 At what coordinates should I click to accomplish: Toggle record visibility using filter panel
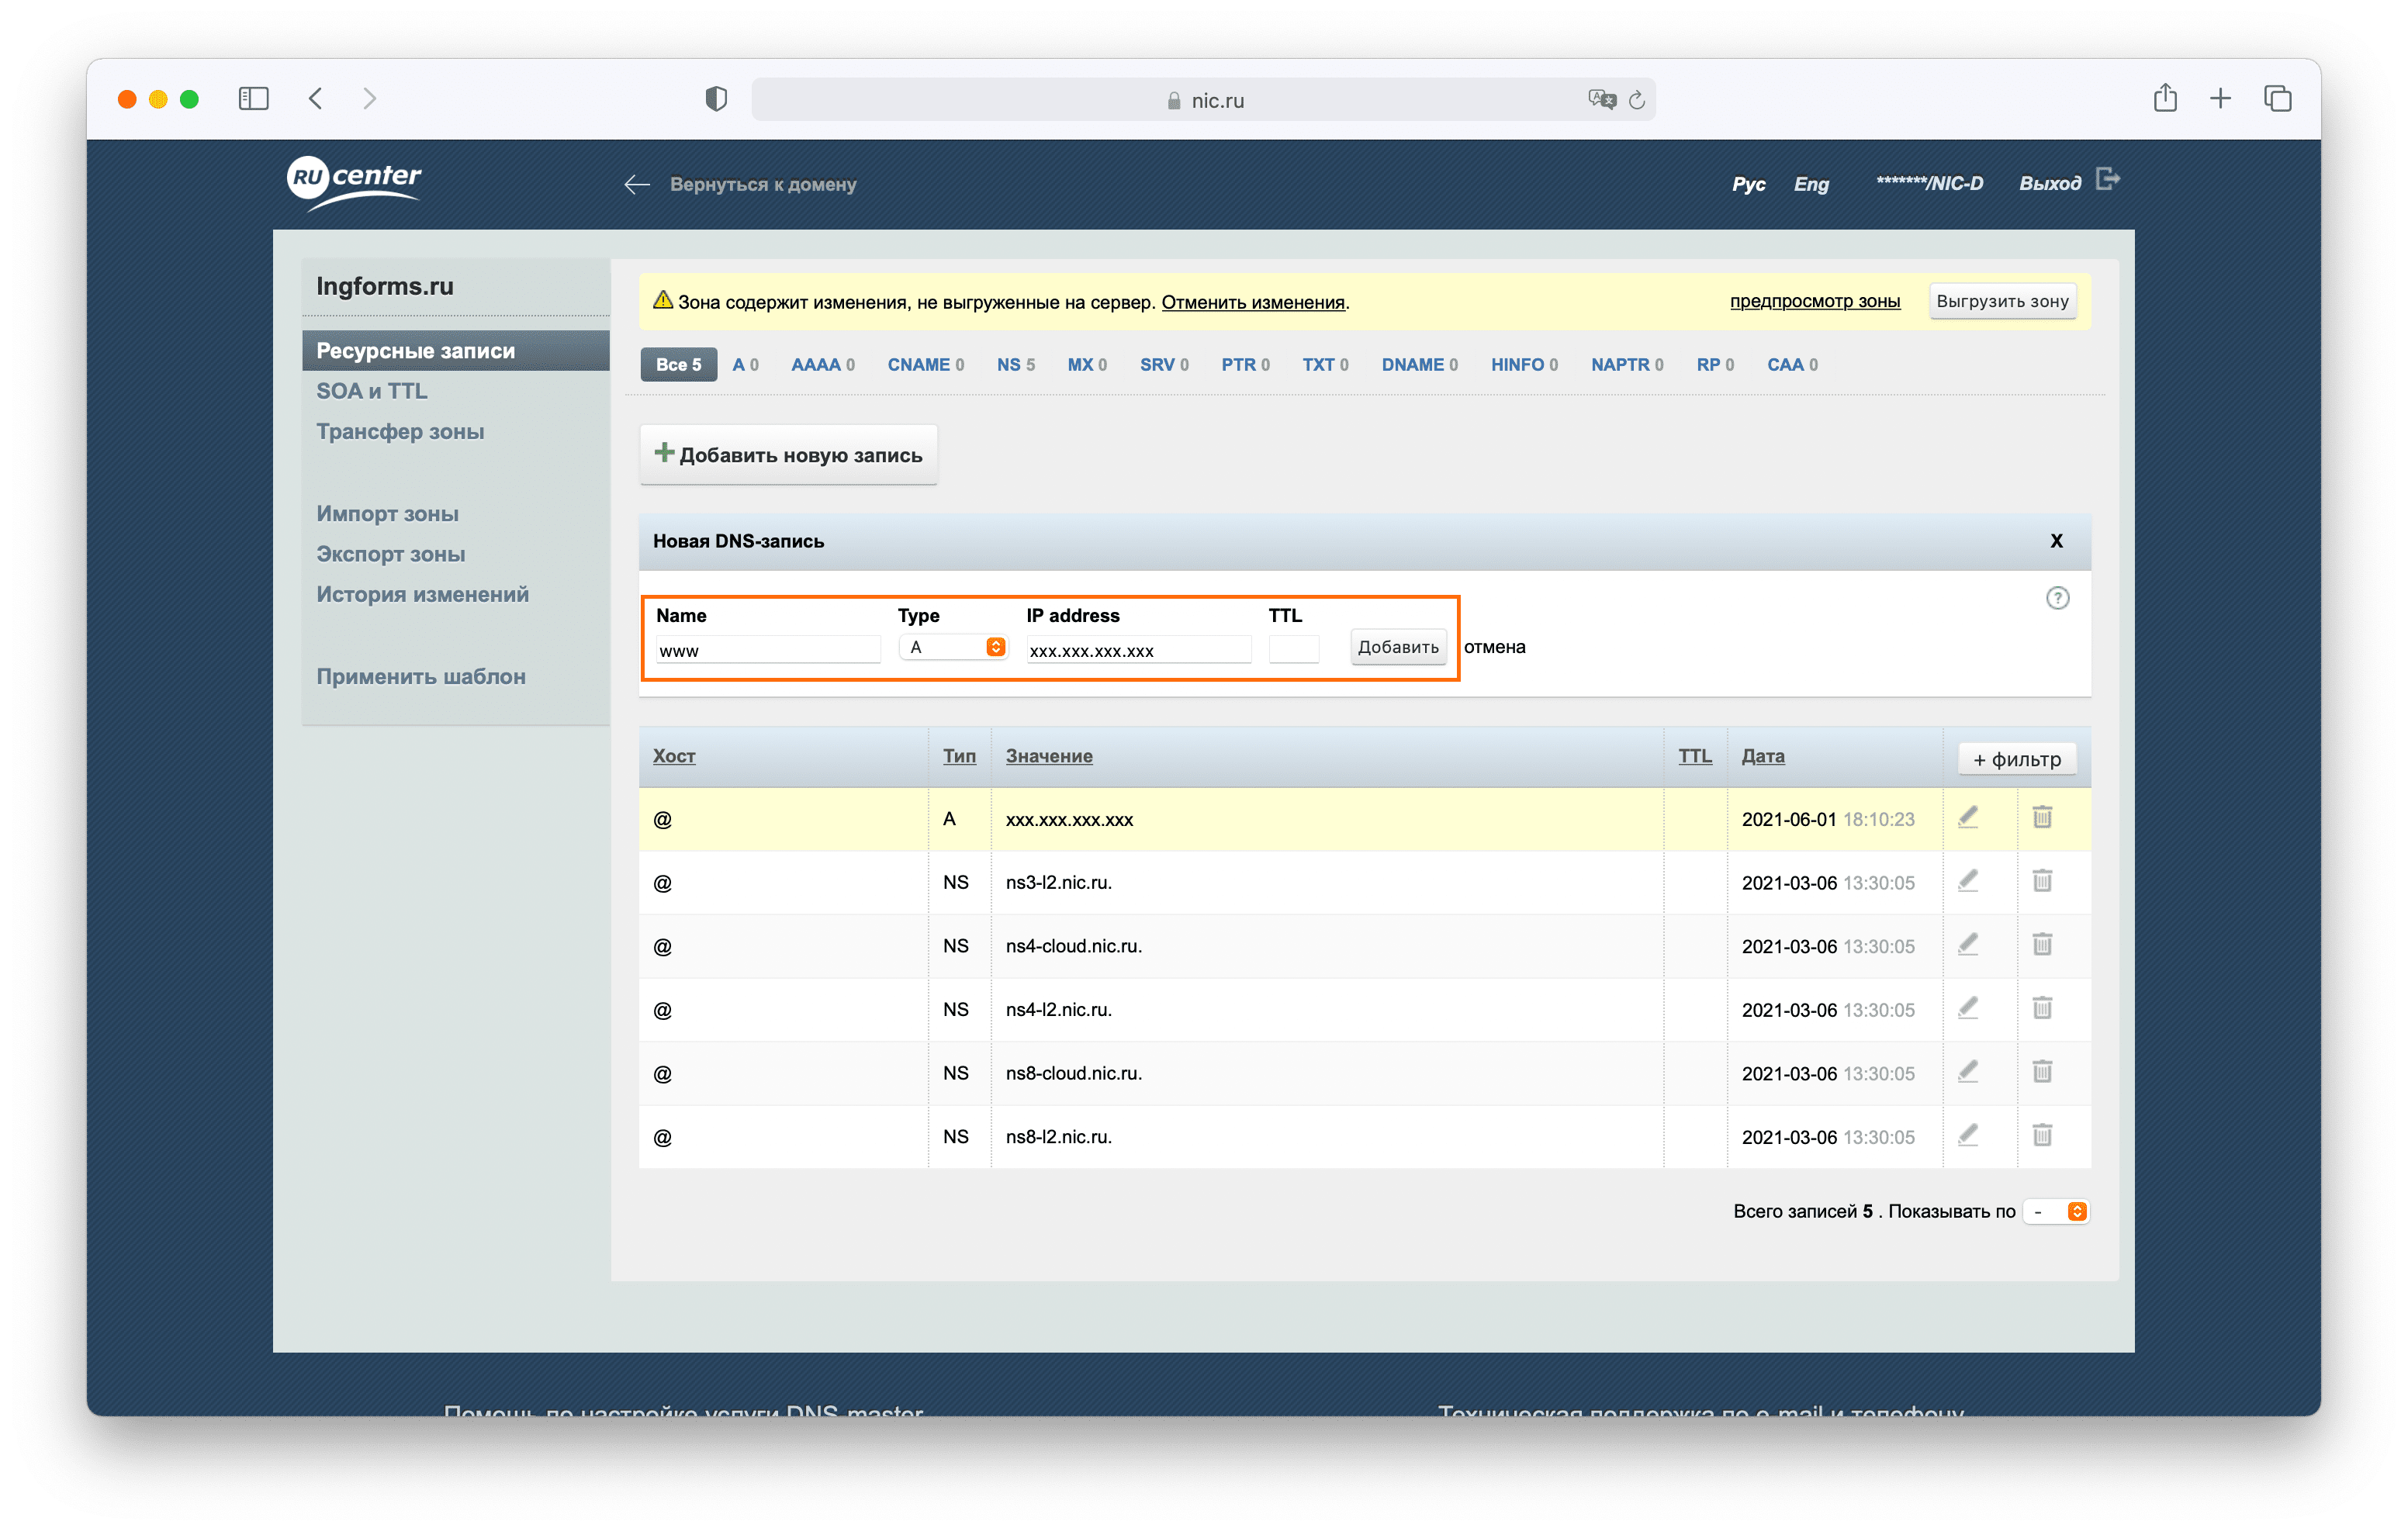2013,758
